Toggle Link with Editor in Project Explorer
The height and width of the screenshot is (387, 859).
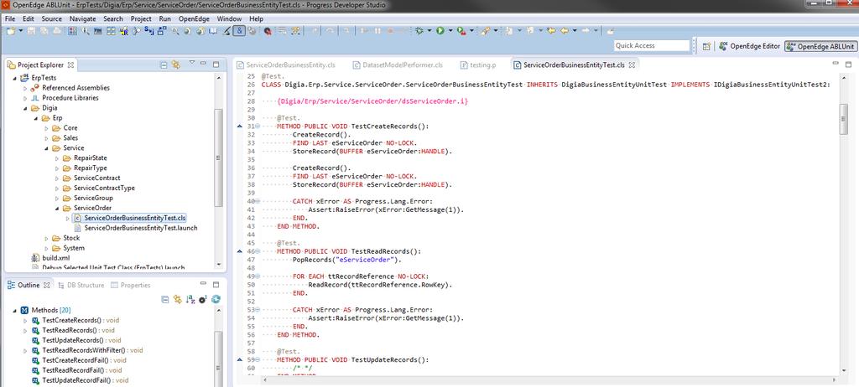[176, 64]
